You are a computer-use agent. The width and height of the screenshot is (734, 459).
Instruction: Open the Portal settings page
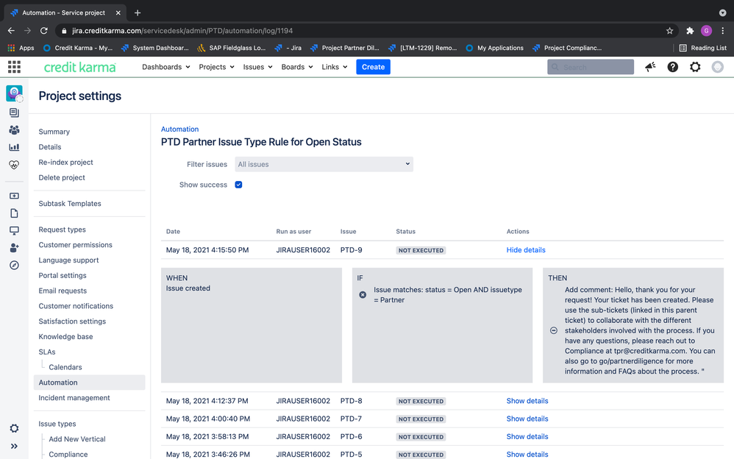pos(63,275)
